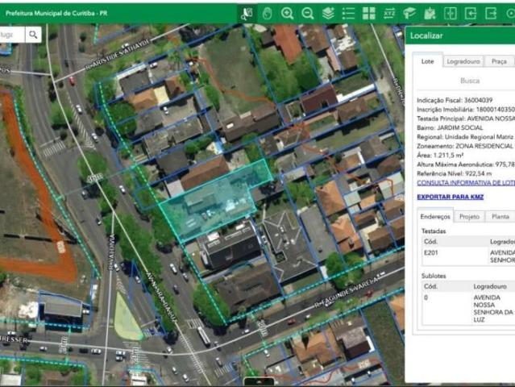Image resolution: width=515 pixels, height=387 pixels.
Task: Click the place search input field
Action: pyautogui.click(x=12, y=35)
